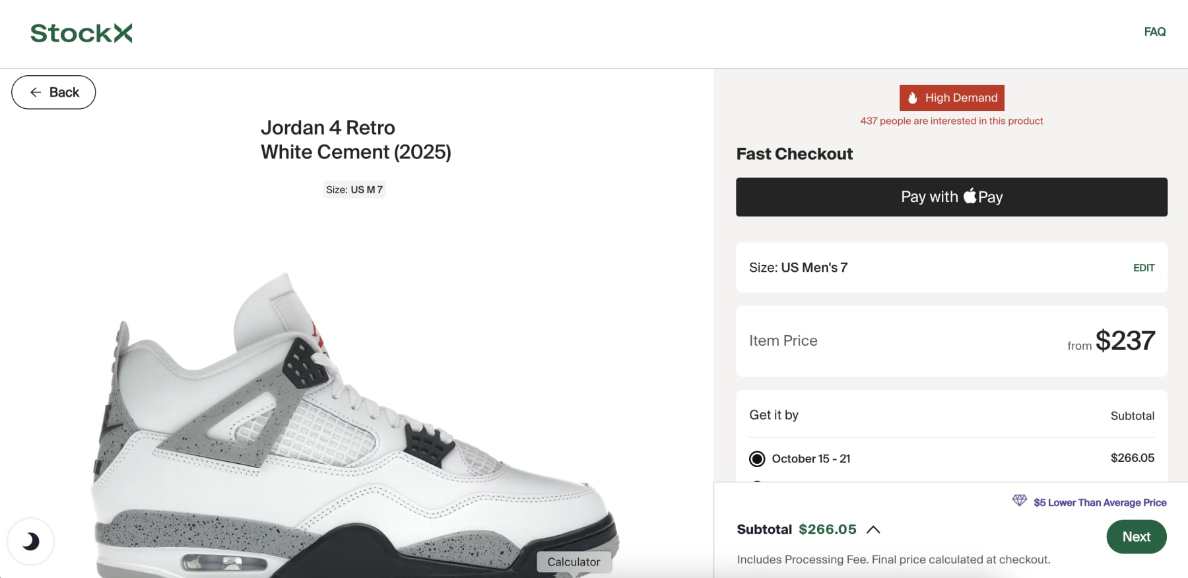Pay with Apple Pay

click(x=951, y=196)
